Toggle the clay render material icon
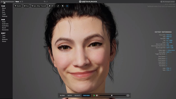 point(58,6)
